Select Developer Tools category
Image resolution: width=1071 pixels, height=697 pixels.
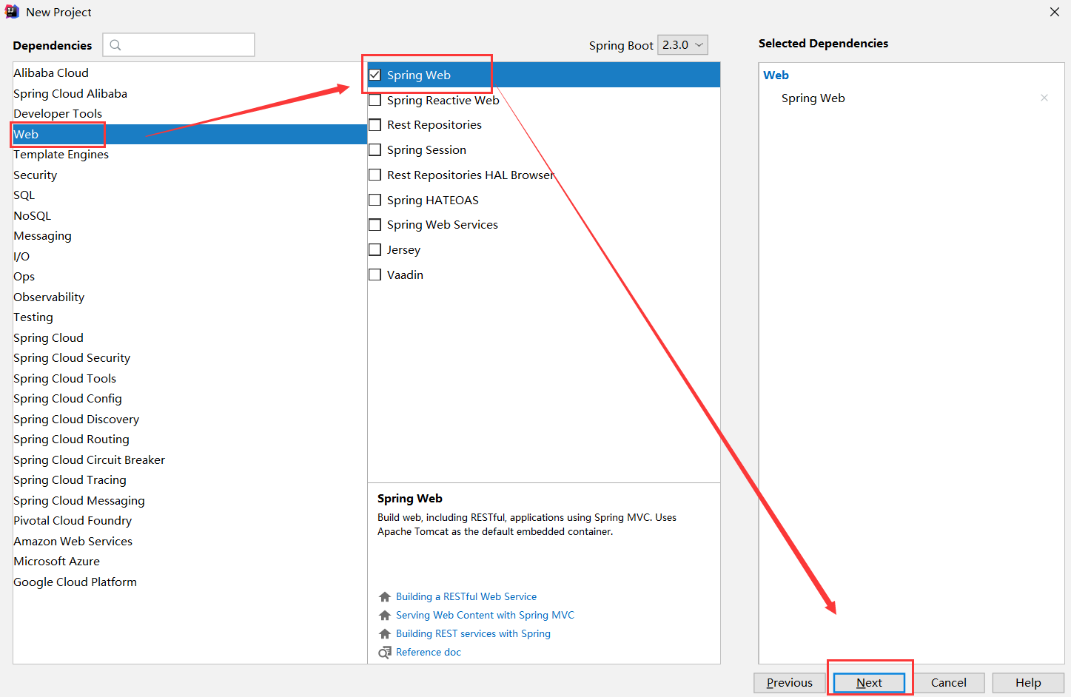coord(190,113)
